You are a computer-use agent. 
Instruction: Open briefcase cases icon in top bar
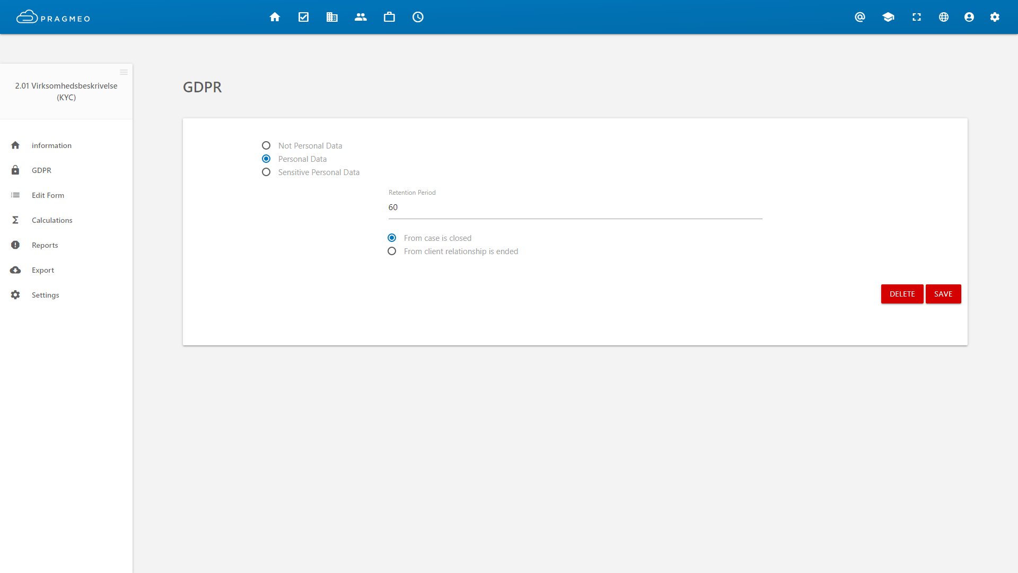point(389,17)
